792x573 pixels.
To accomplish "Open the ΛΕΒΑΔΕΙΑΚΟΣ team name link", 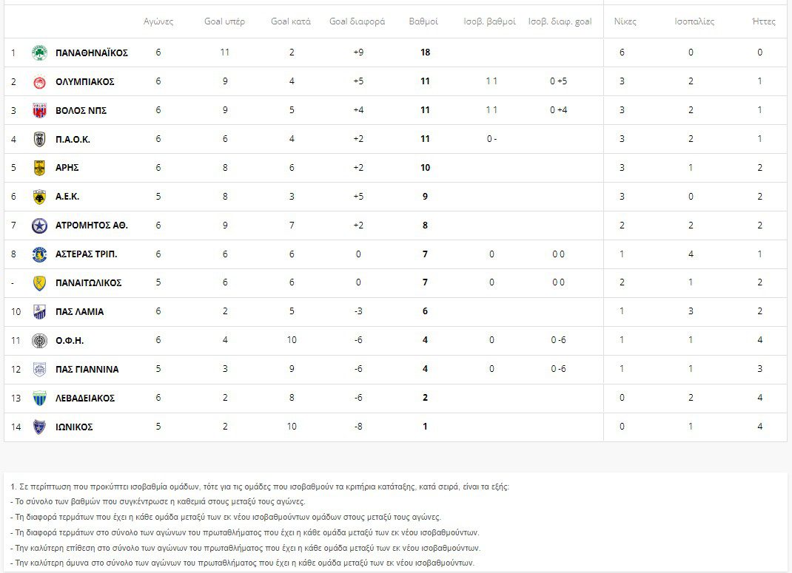I will tap(85, 398).
